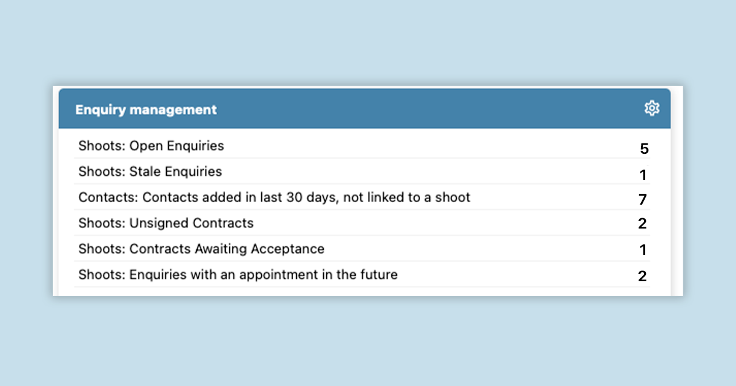The image size is (736, 386).
Task: Select Shoots: Stale Enquiries row label
Action: click(x=150, y=172)
